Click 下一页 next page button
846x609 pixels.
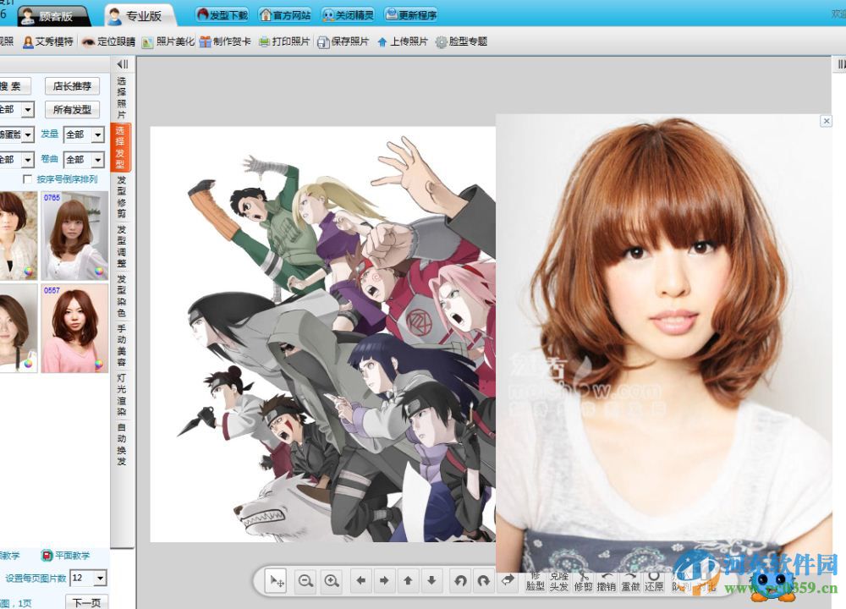[87, 602]
